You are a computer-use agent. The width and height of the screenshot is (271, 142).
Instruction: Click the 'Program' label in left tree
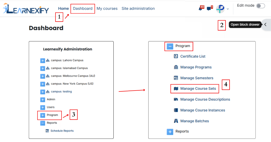click(52, 115)
